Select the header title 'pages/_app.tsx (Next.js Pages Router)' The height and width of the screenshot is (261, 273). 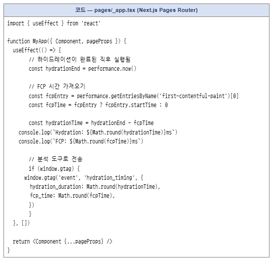click(x=146, y=10)
